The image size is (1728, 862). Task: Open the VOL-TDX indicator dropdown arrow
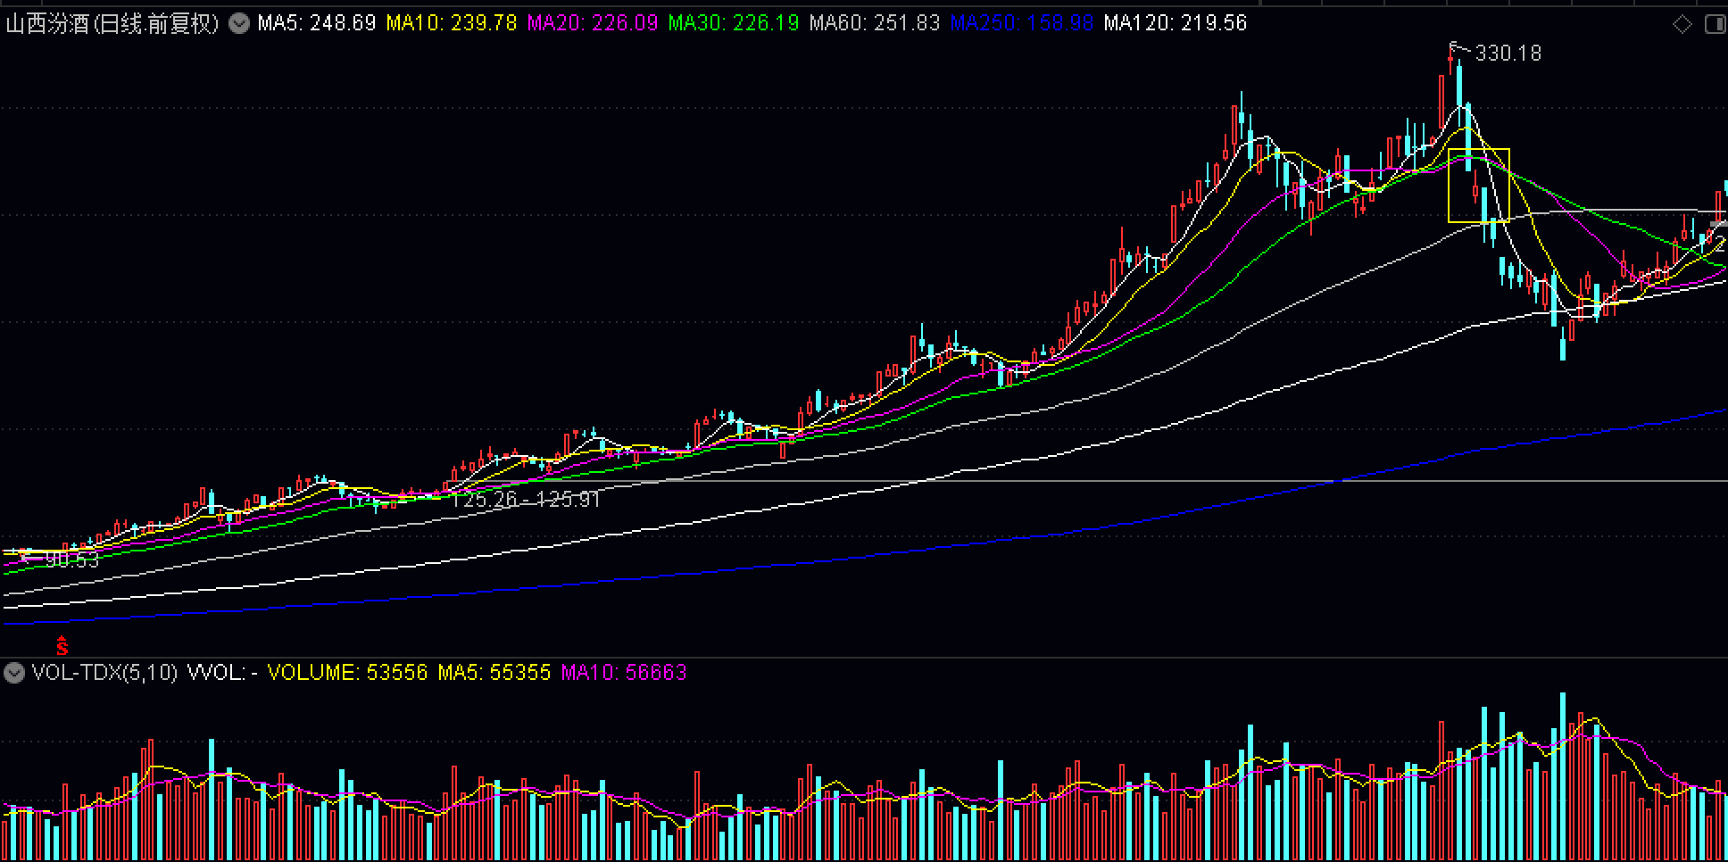14,673
